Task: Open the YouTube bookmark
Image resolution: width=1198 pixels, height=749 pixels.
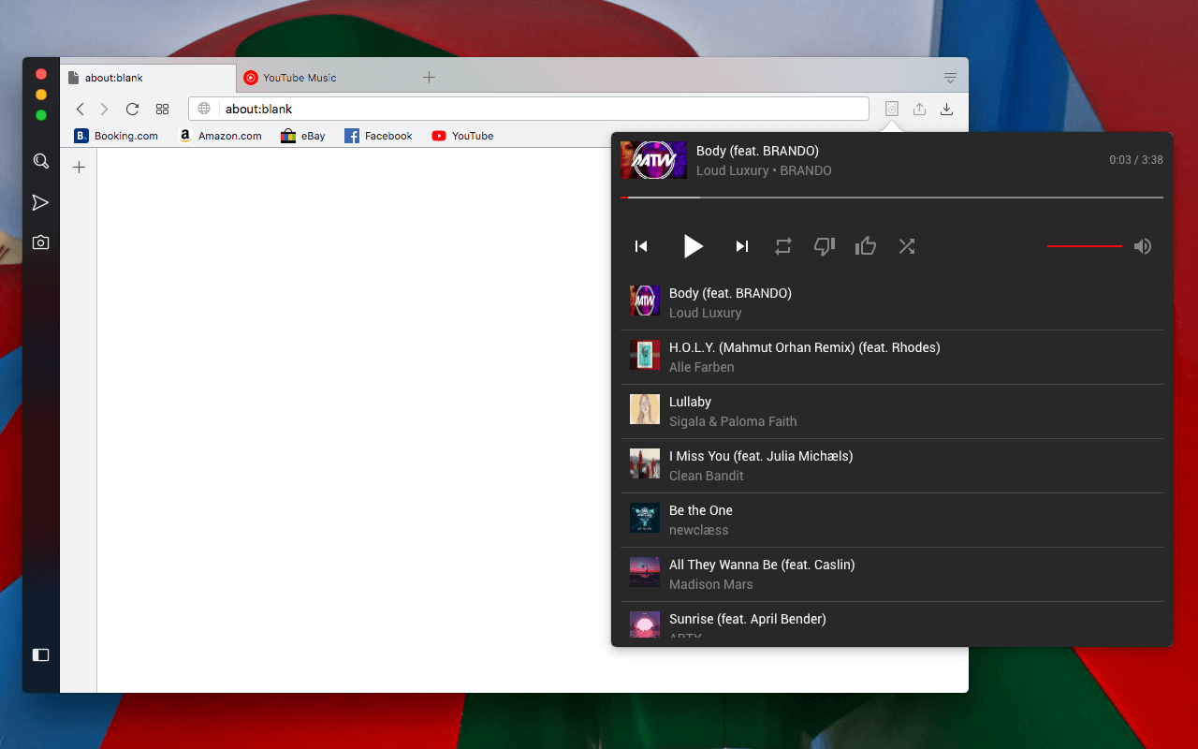Action: [462, 136]
